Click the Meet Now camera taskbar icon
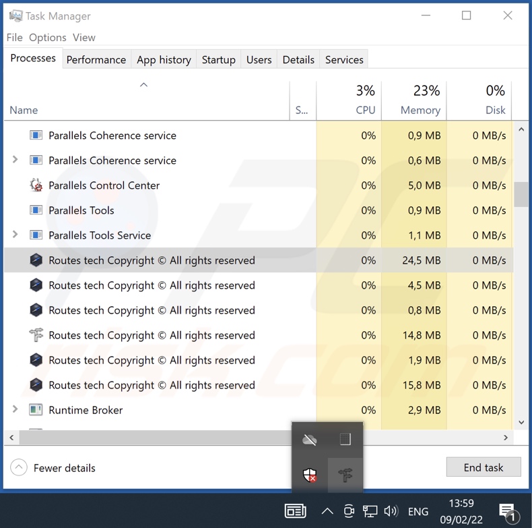Viewport: 532px width, 528px height. click(x=349, y=511)
